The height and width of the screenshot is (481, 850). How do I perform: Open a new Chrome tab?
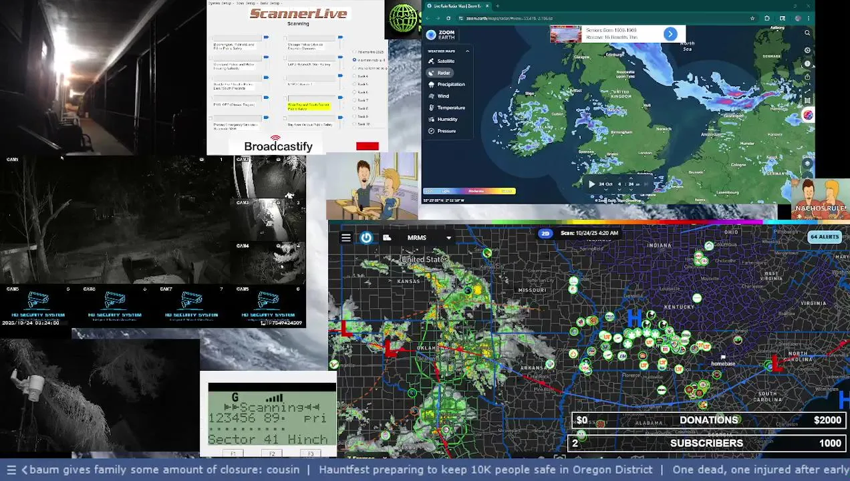click(x=498, y=6)
